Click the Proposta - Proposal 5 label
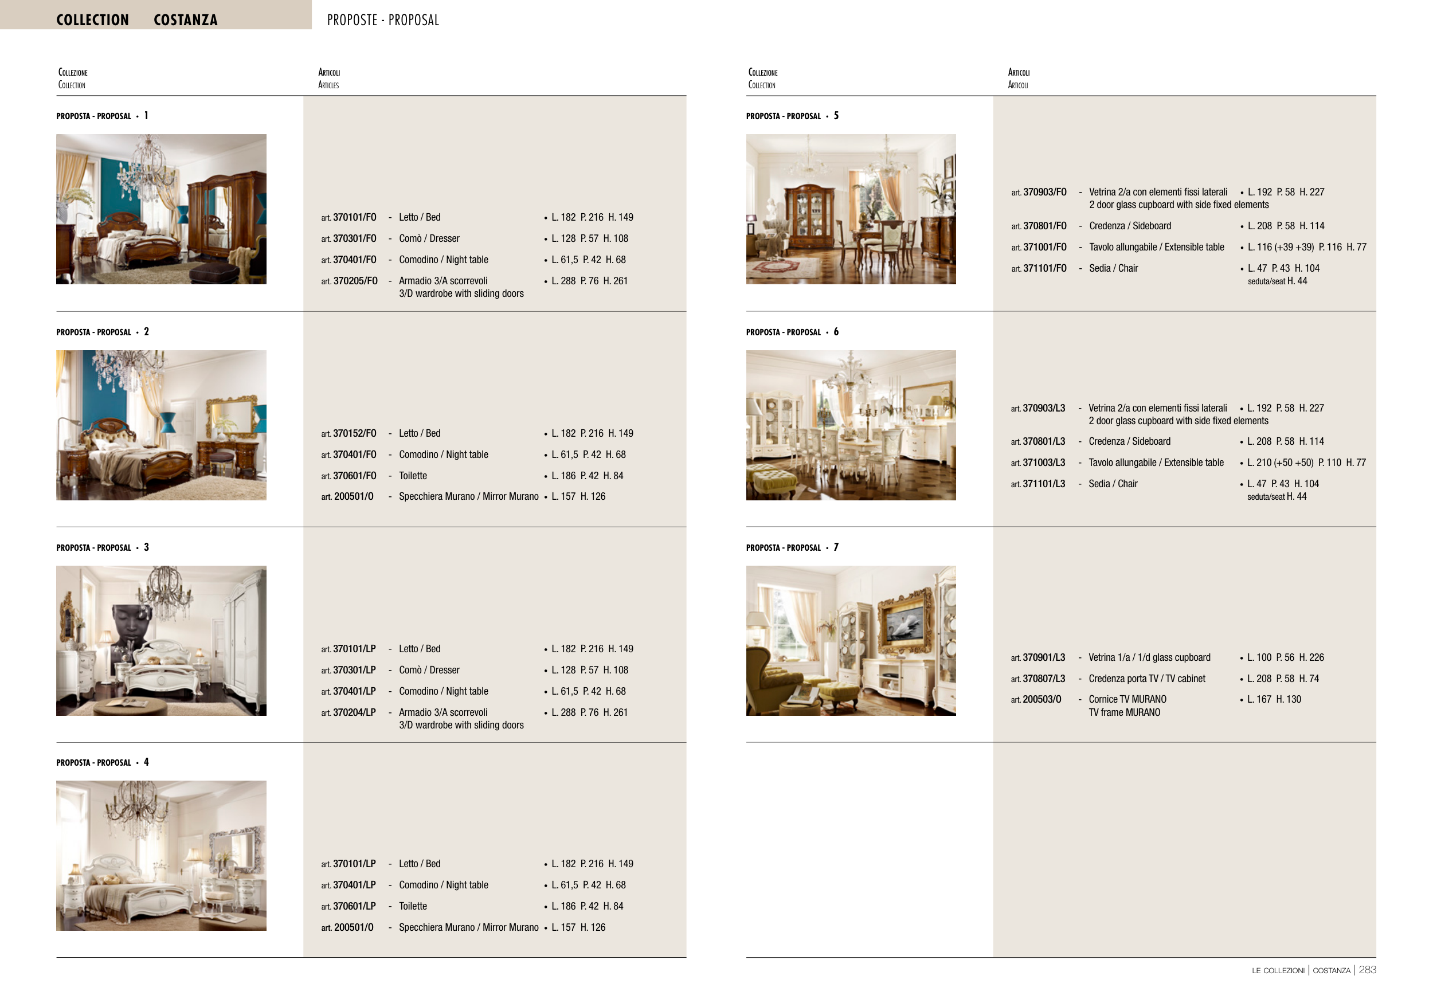Image resolution: width=1433 pixels, height=1003 pixels. [x=792, y=116]
